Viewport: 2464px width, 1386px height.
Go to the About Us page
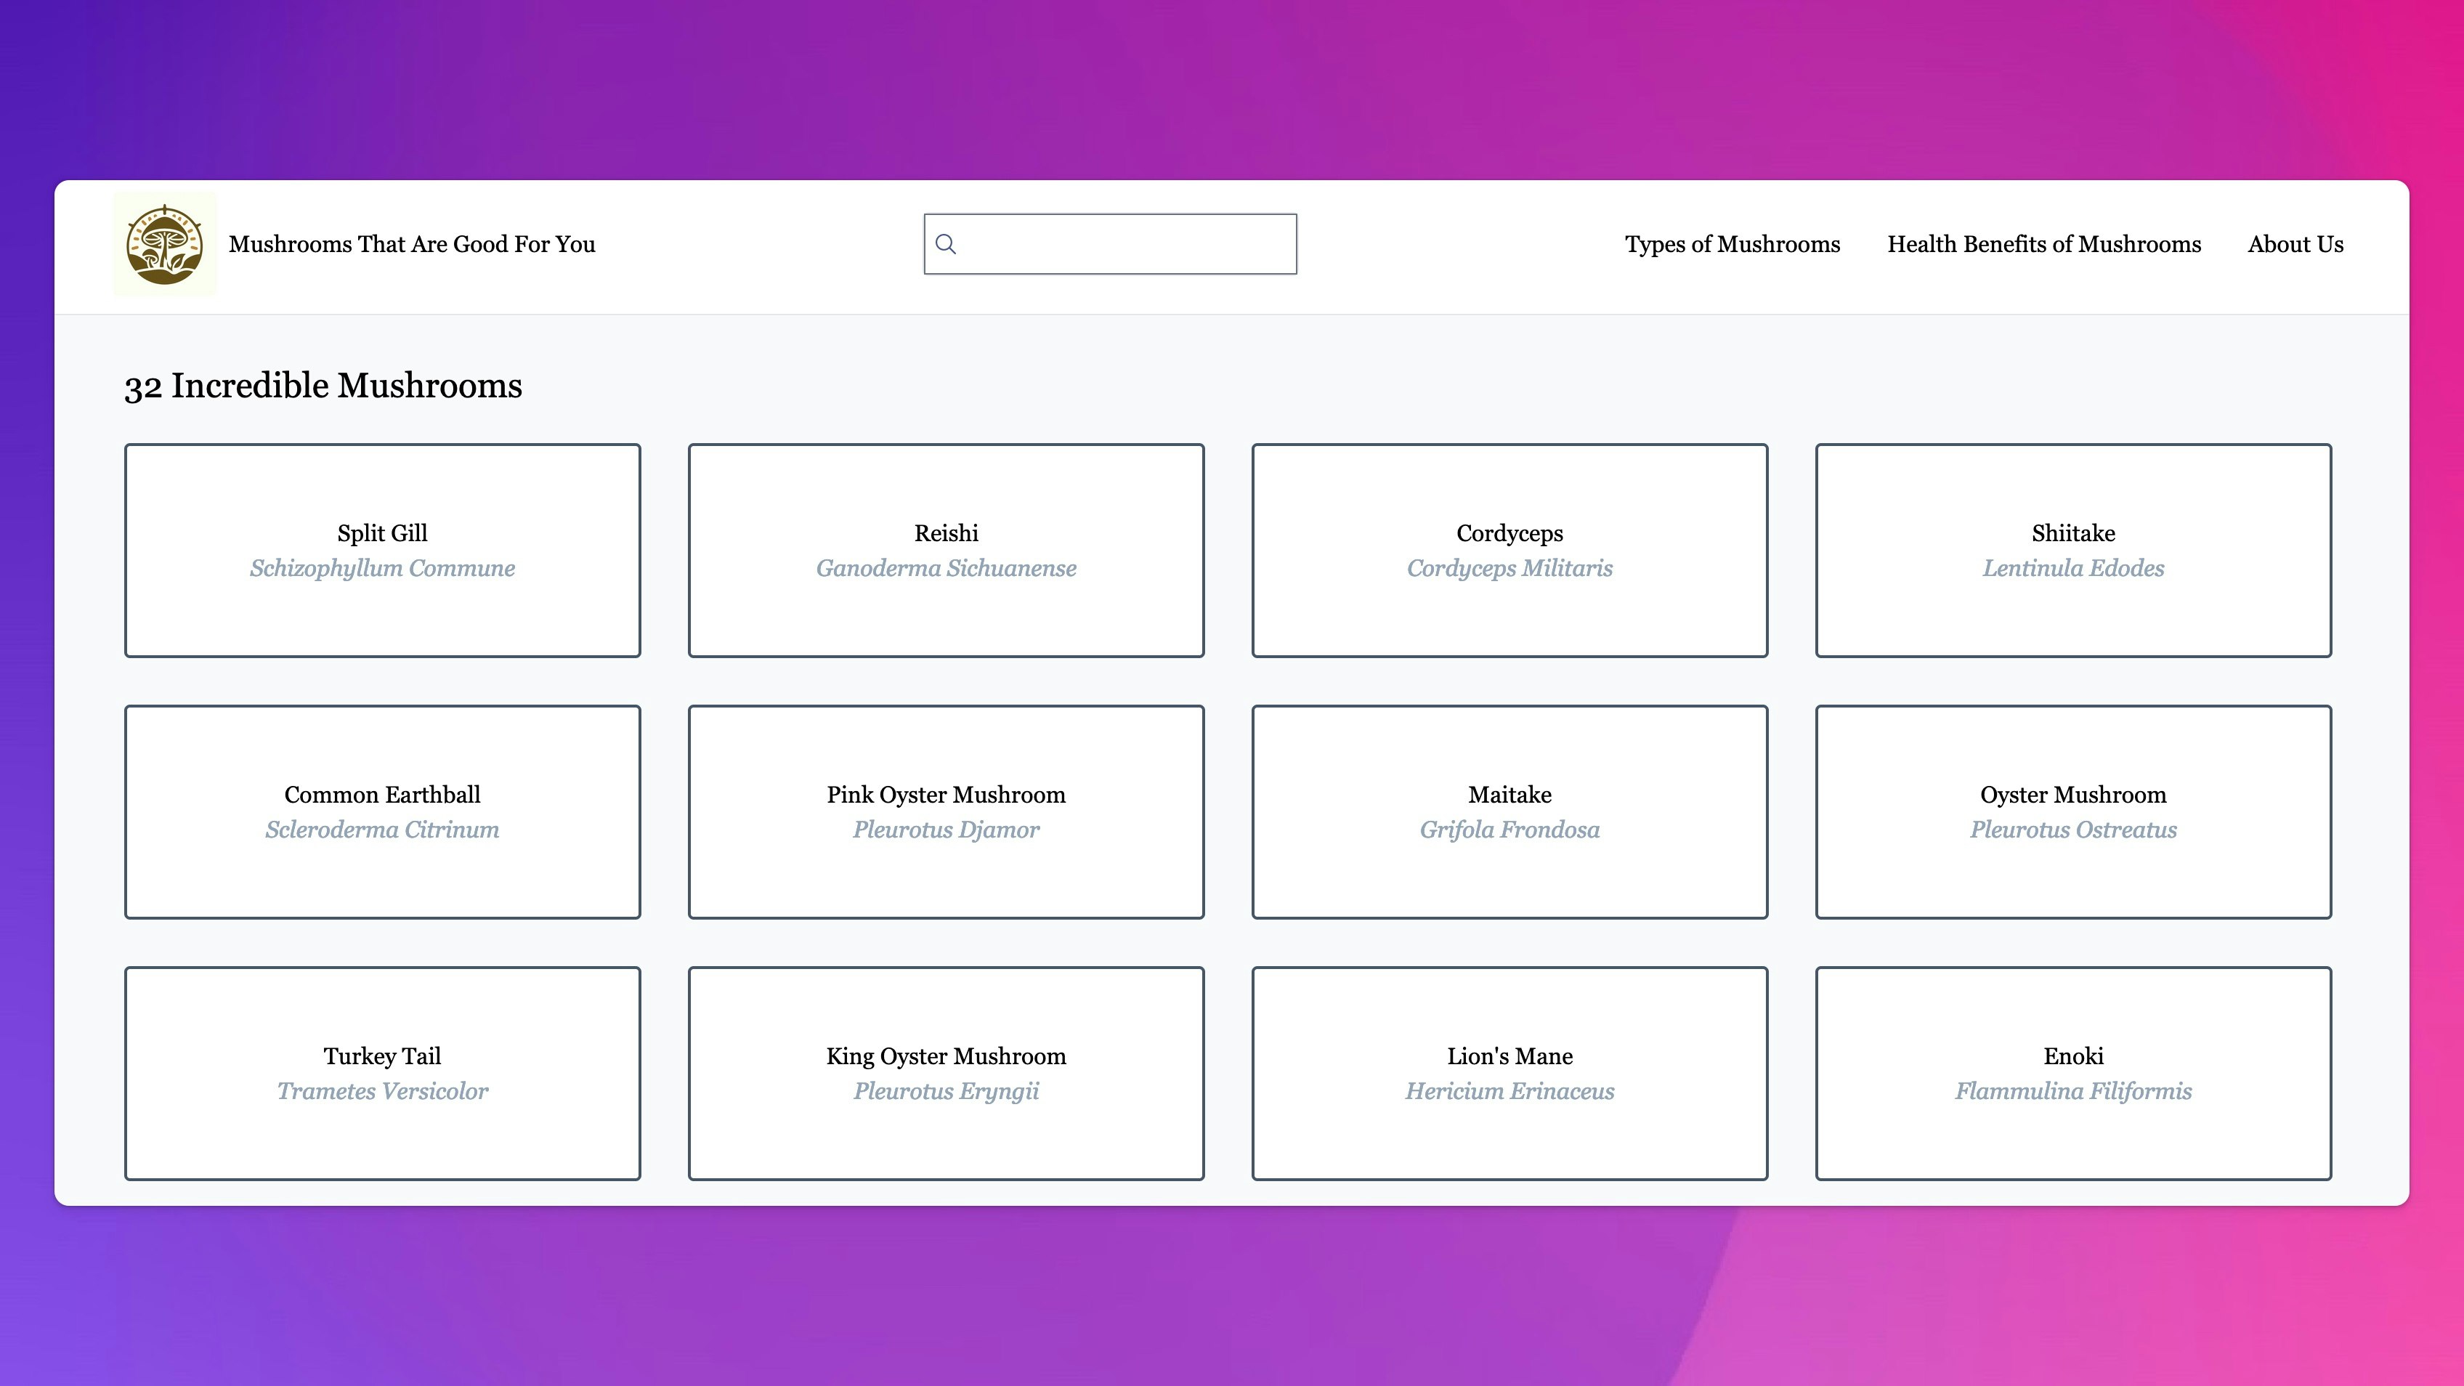(2295, 244)
